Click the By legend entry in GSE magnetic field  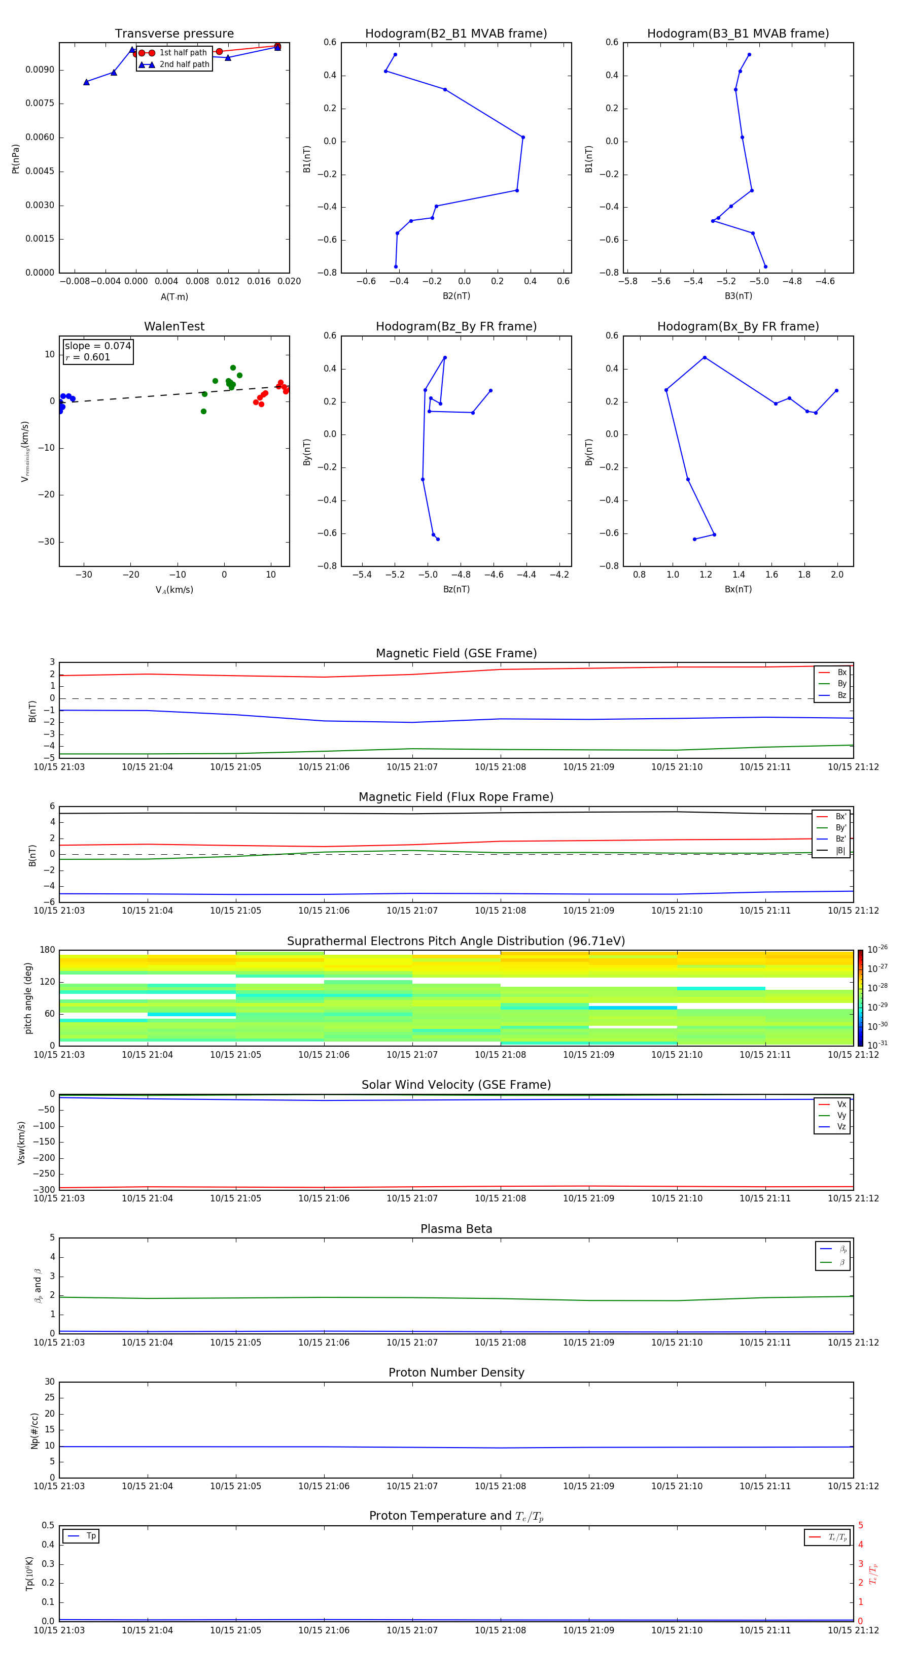832,684
